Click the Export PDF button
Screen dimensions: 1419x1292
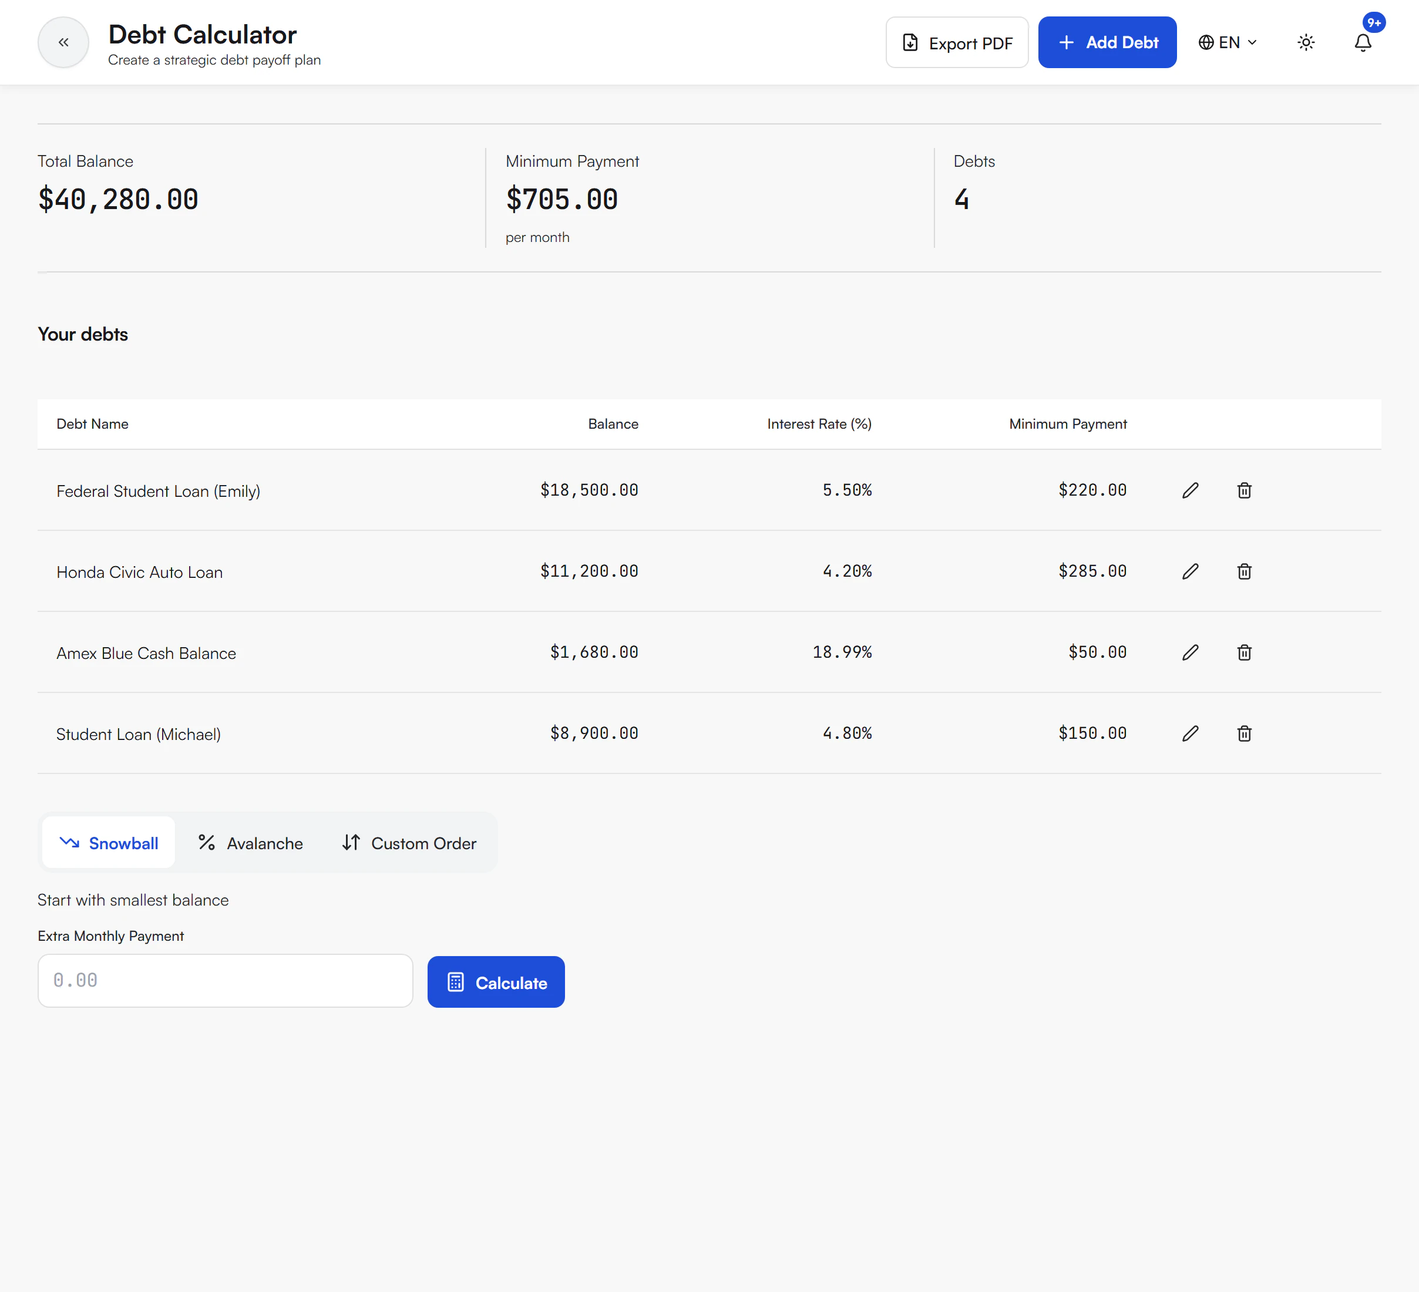[957, 42]
